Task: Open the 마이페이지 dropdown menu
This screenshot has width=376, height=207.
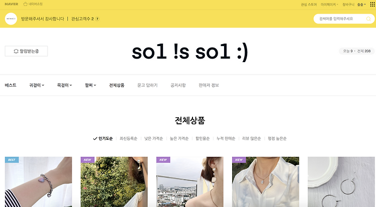Action: coord(329,5)
